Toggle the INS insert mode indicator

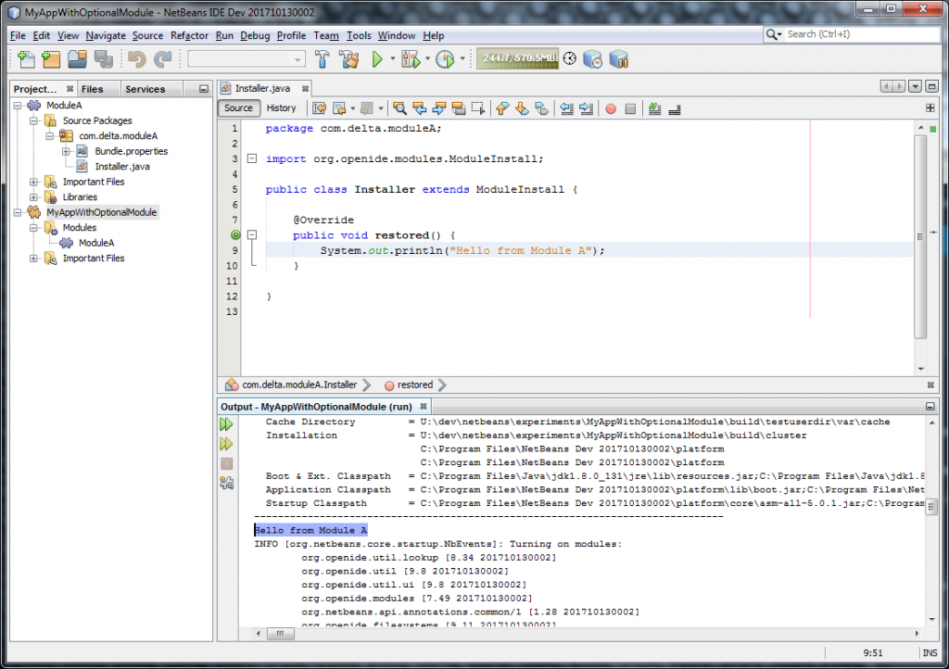[x=930, y=653]
